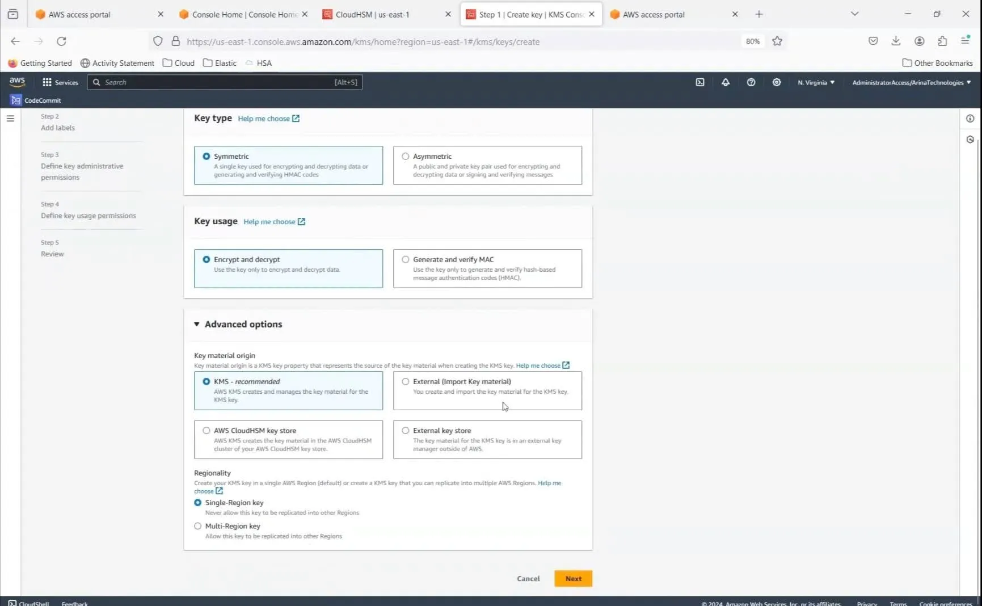
Task: Click the AWS logo home icon
Action: pos(17,82)
